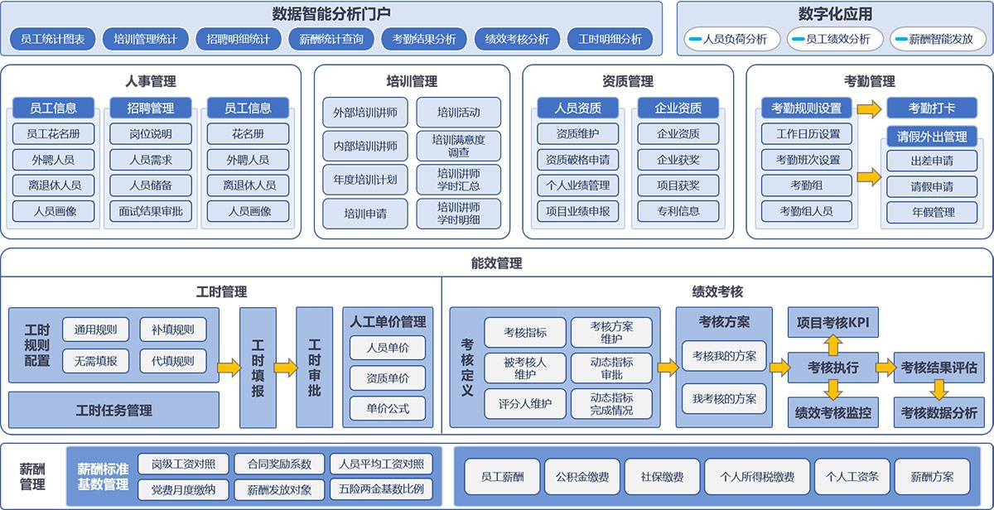Toggle the 薪酬智能发放 pill

coord(932,39)
